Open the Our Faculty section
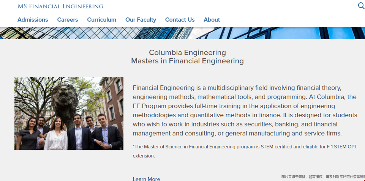365x181 pixels. [141, 20]
